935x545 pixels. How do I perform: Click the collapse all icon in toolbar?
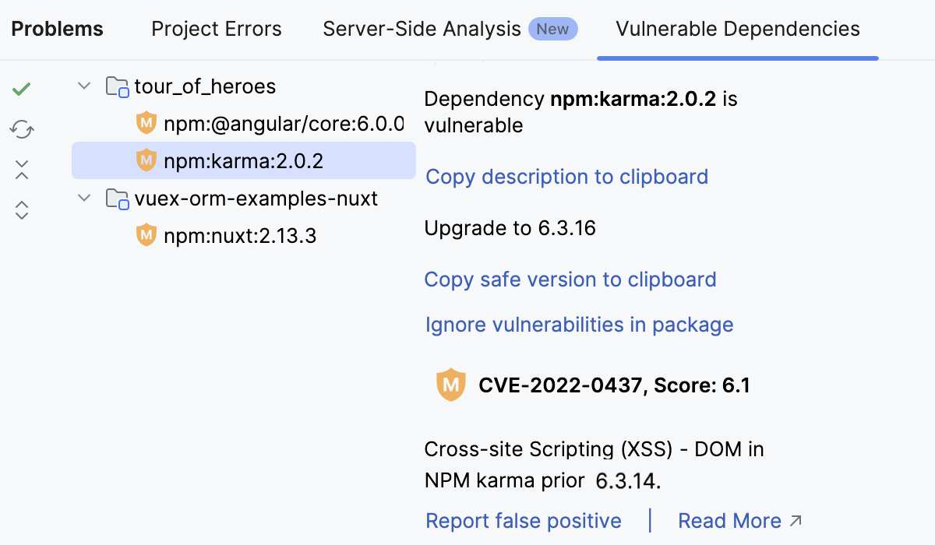(21, 169)
